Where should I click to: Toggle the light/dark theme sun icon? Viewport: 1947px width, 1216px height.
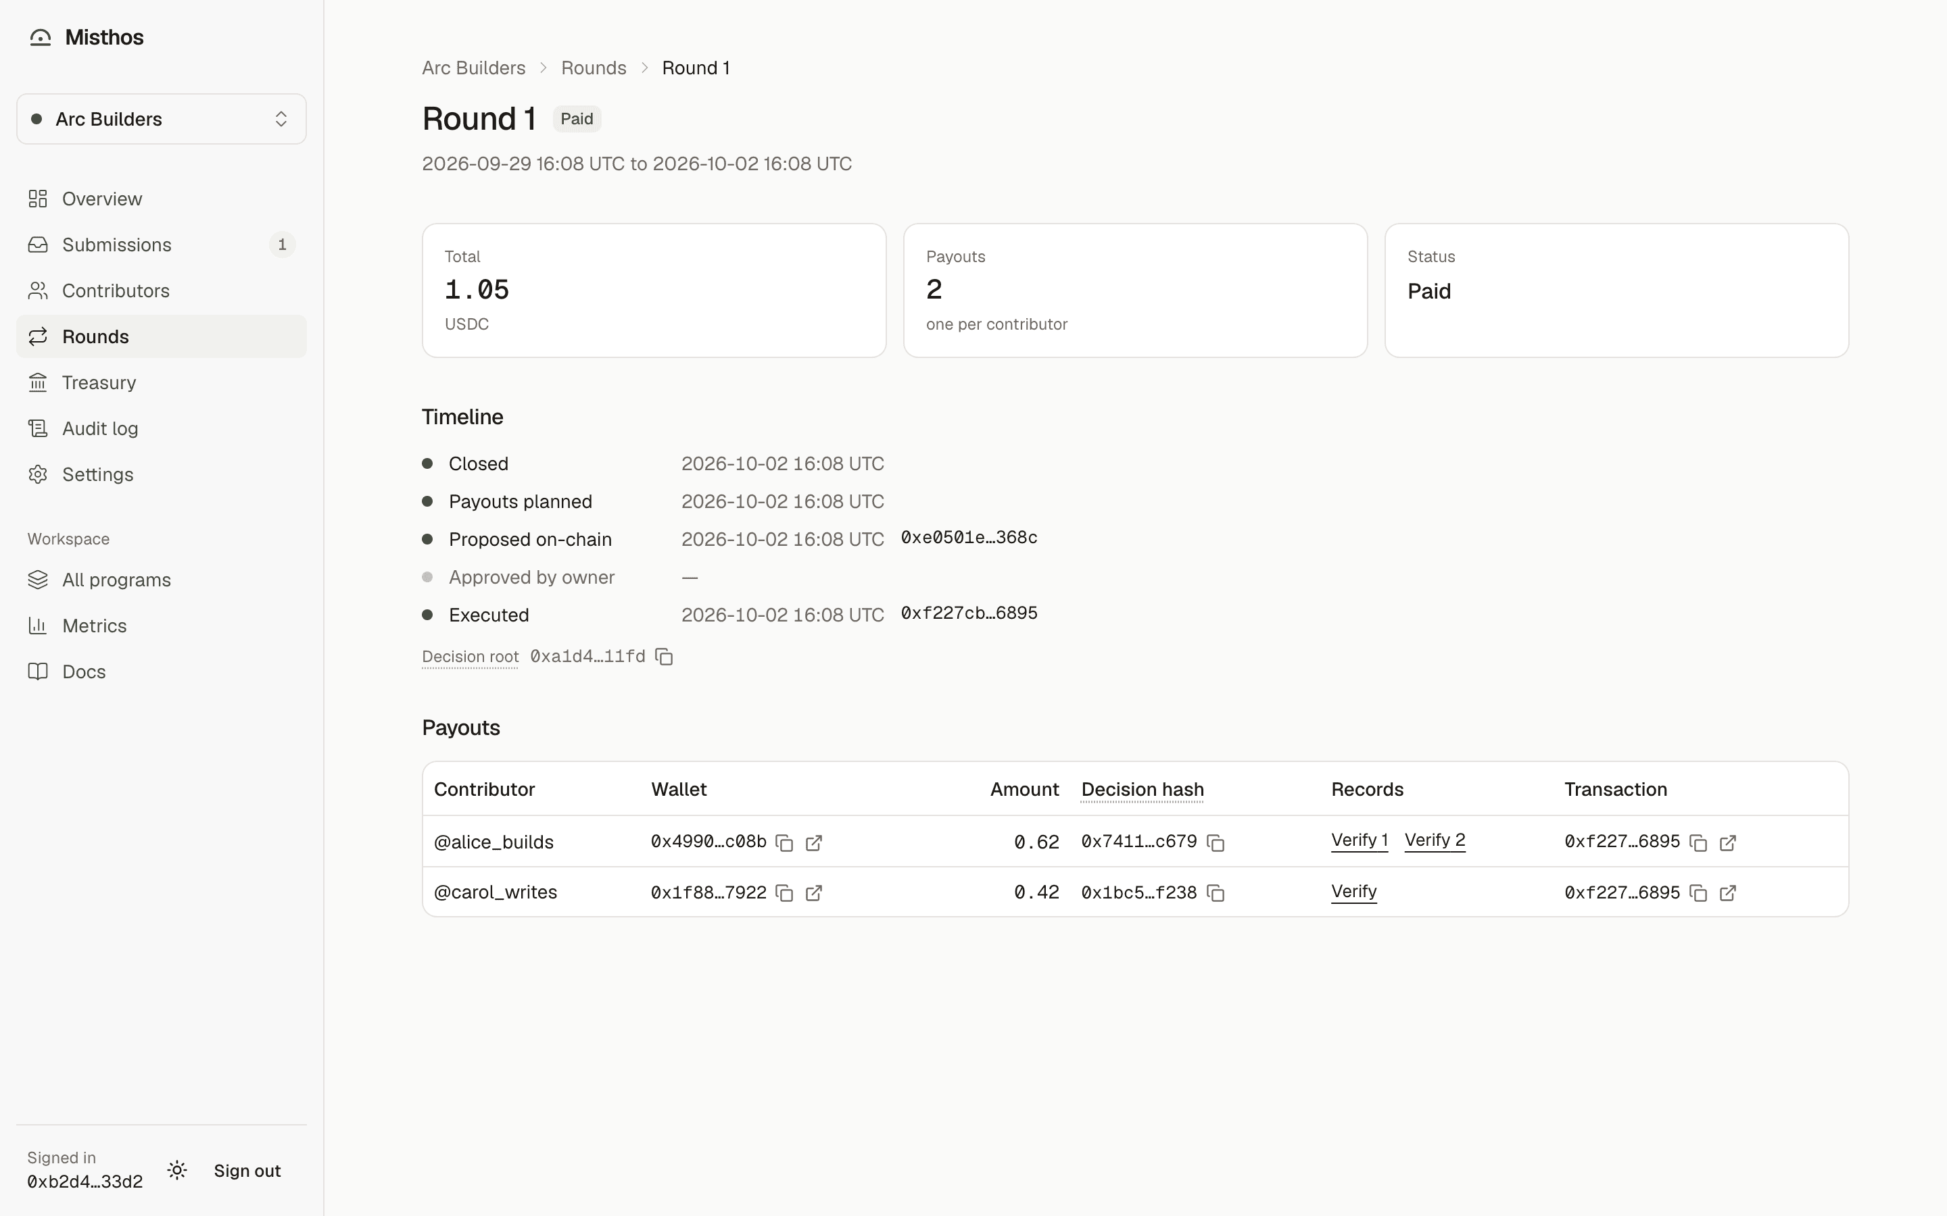(177, 1170)
